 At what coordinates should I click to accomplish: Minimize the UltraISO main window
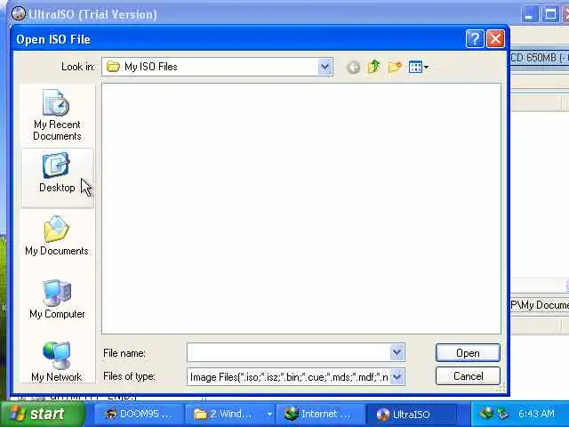pyautogui.click(x=530, y=15)
